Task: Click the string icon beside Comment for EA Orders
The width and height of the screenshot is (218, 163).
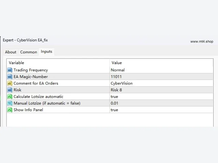Action: (x=10, y=83)
